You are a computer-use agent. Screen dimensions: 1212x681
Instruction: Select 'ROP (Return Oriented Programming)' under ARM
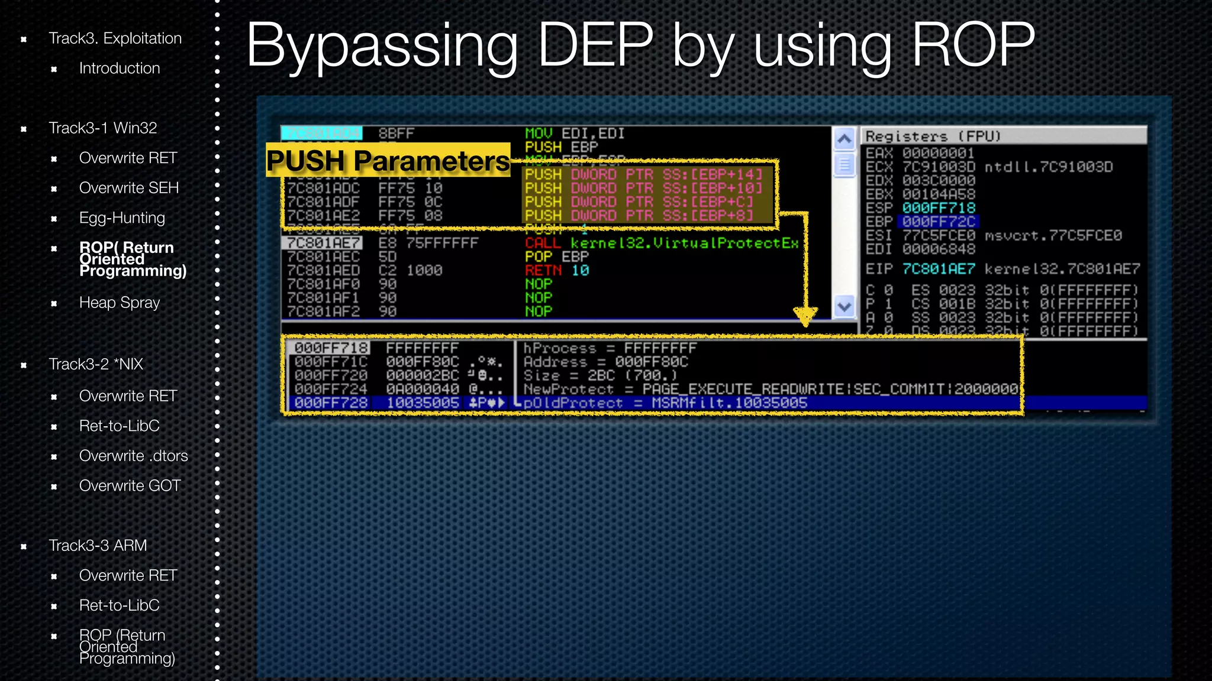point(127,647)
